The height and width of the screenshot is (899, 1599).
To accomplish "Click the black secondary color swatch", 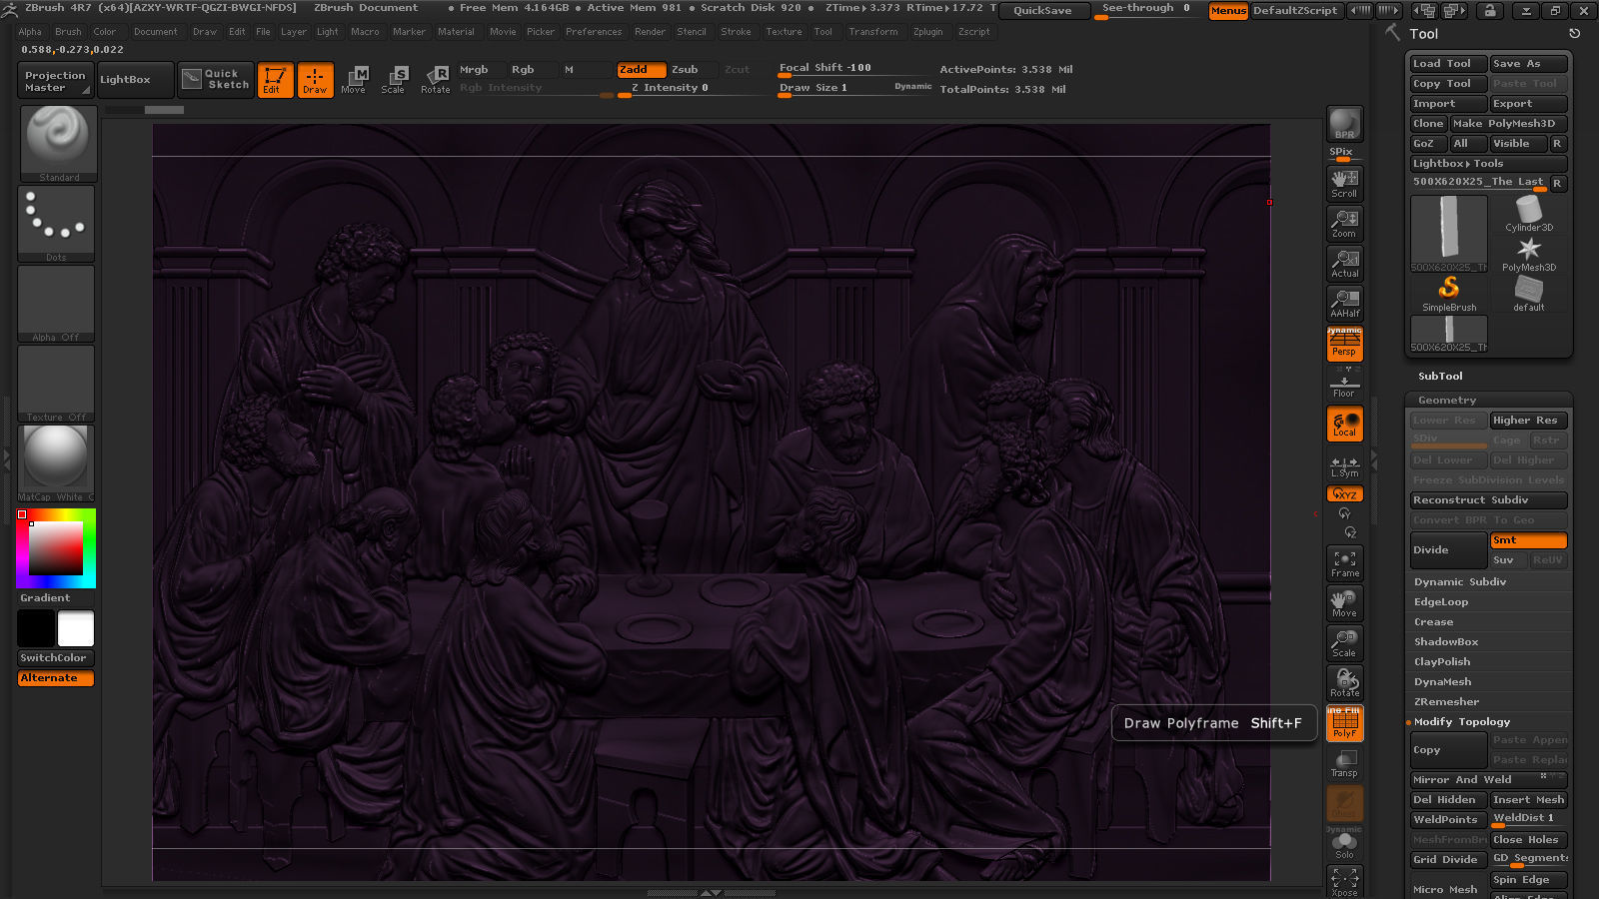I will pos(36,629).
